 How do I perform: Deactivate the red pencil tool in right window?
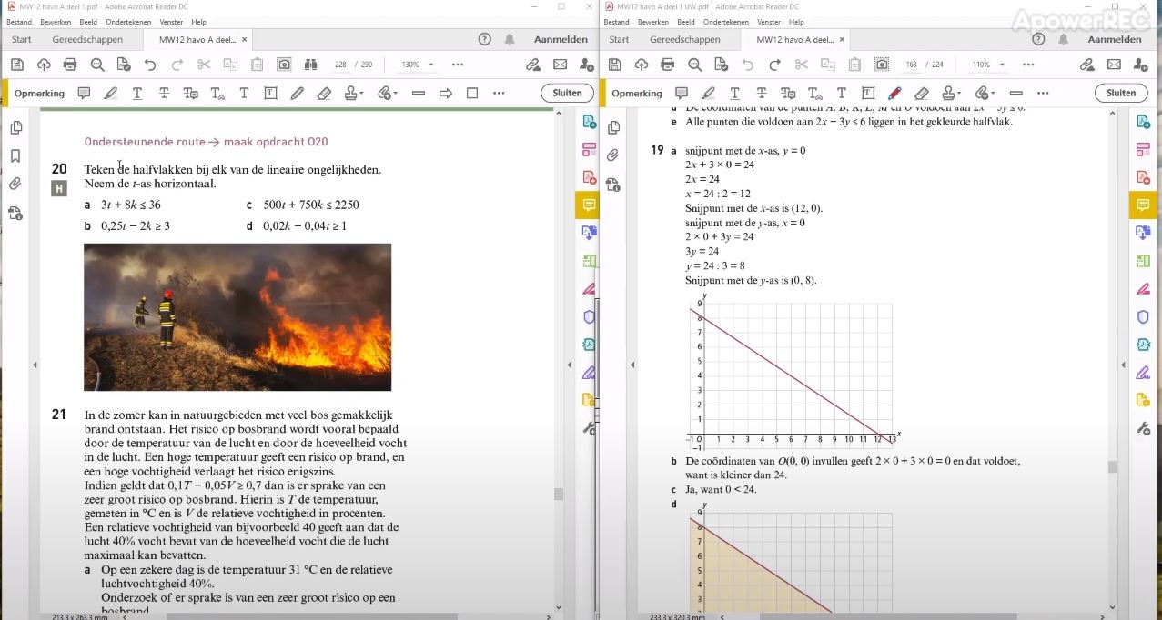pos(894,93)
